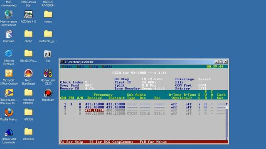Screen dimensions: 266x149
Task: Launch Bandicam recorder
Action: pyautogui.click(x=48, y=95)
